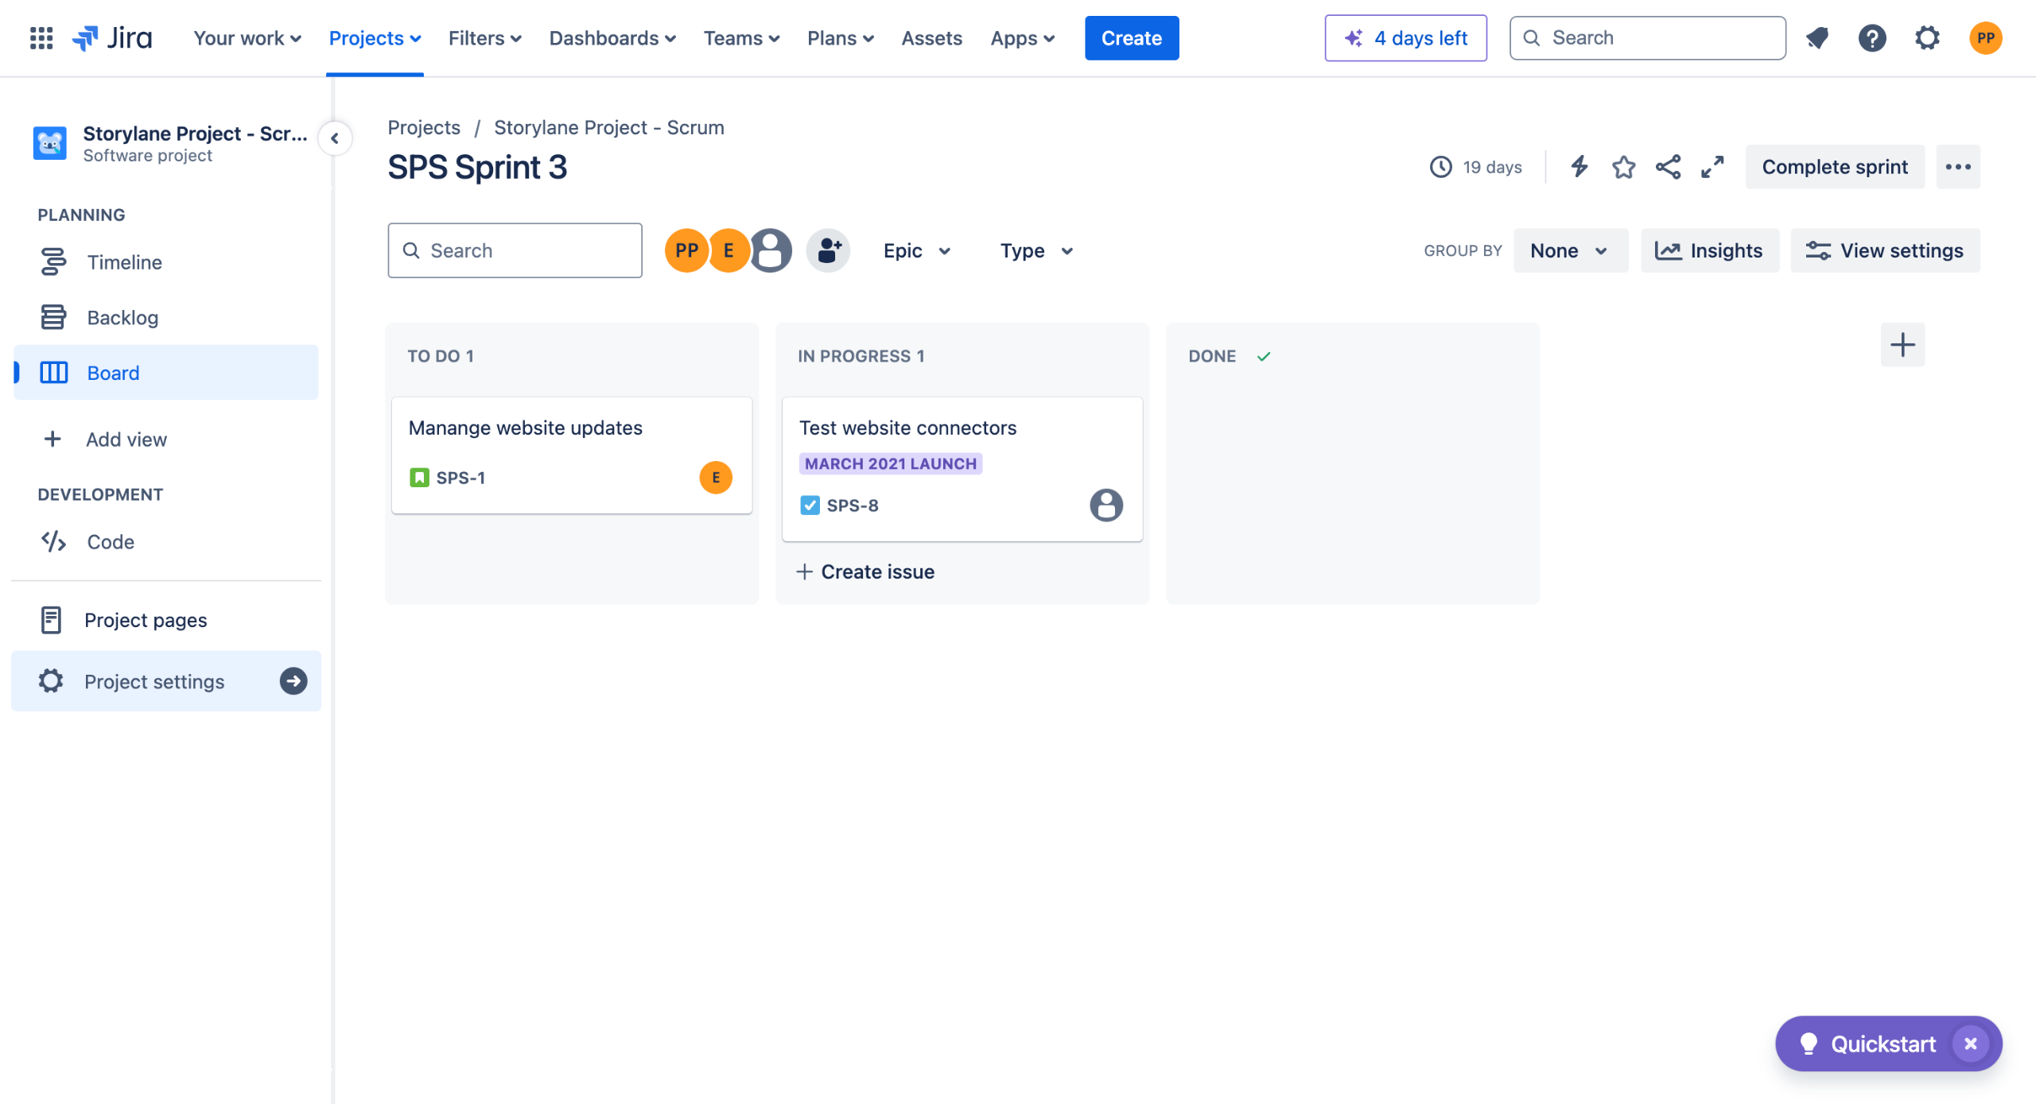This screenshot has height=1104, width=2036.
Task: Filter board by PP avatar
Action: click(x=686, y=251)
